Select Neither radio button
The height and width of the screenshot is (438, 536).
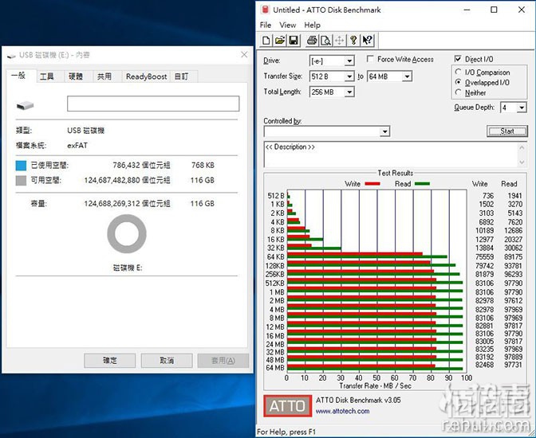[x=459, y=92]
